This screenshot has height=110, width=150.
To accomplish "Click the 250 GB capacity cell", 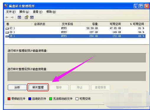I will 94,36.
